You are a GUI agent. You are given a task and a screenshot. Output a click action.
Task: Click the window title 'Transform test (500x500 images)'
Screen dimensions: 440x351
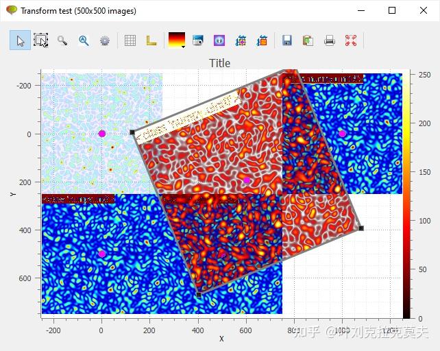[78, 11]
